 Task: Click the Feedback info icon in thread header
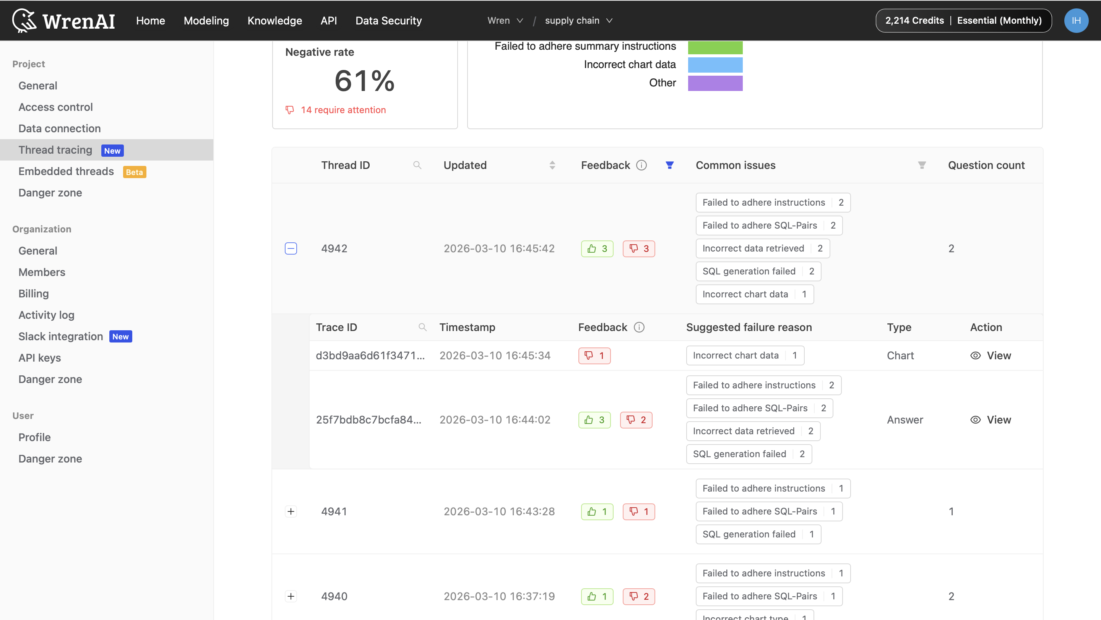641,166
